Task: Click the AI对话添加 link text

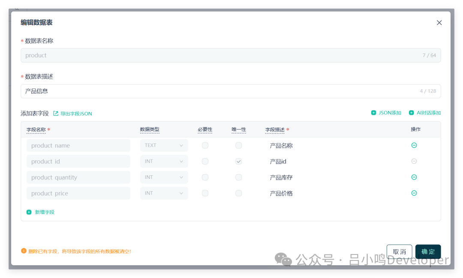Action: click(x=428, y=113)
